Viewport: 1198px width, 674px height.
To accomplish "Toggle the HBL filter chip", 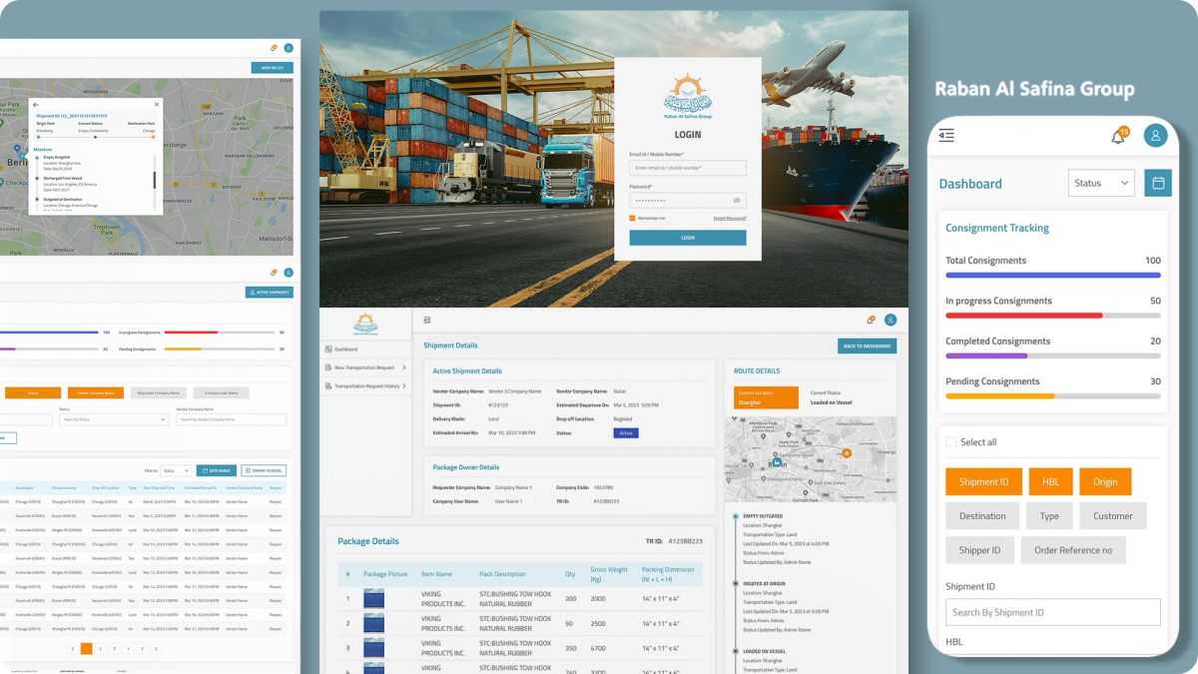I will tap(1050, 482).
